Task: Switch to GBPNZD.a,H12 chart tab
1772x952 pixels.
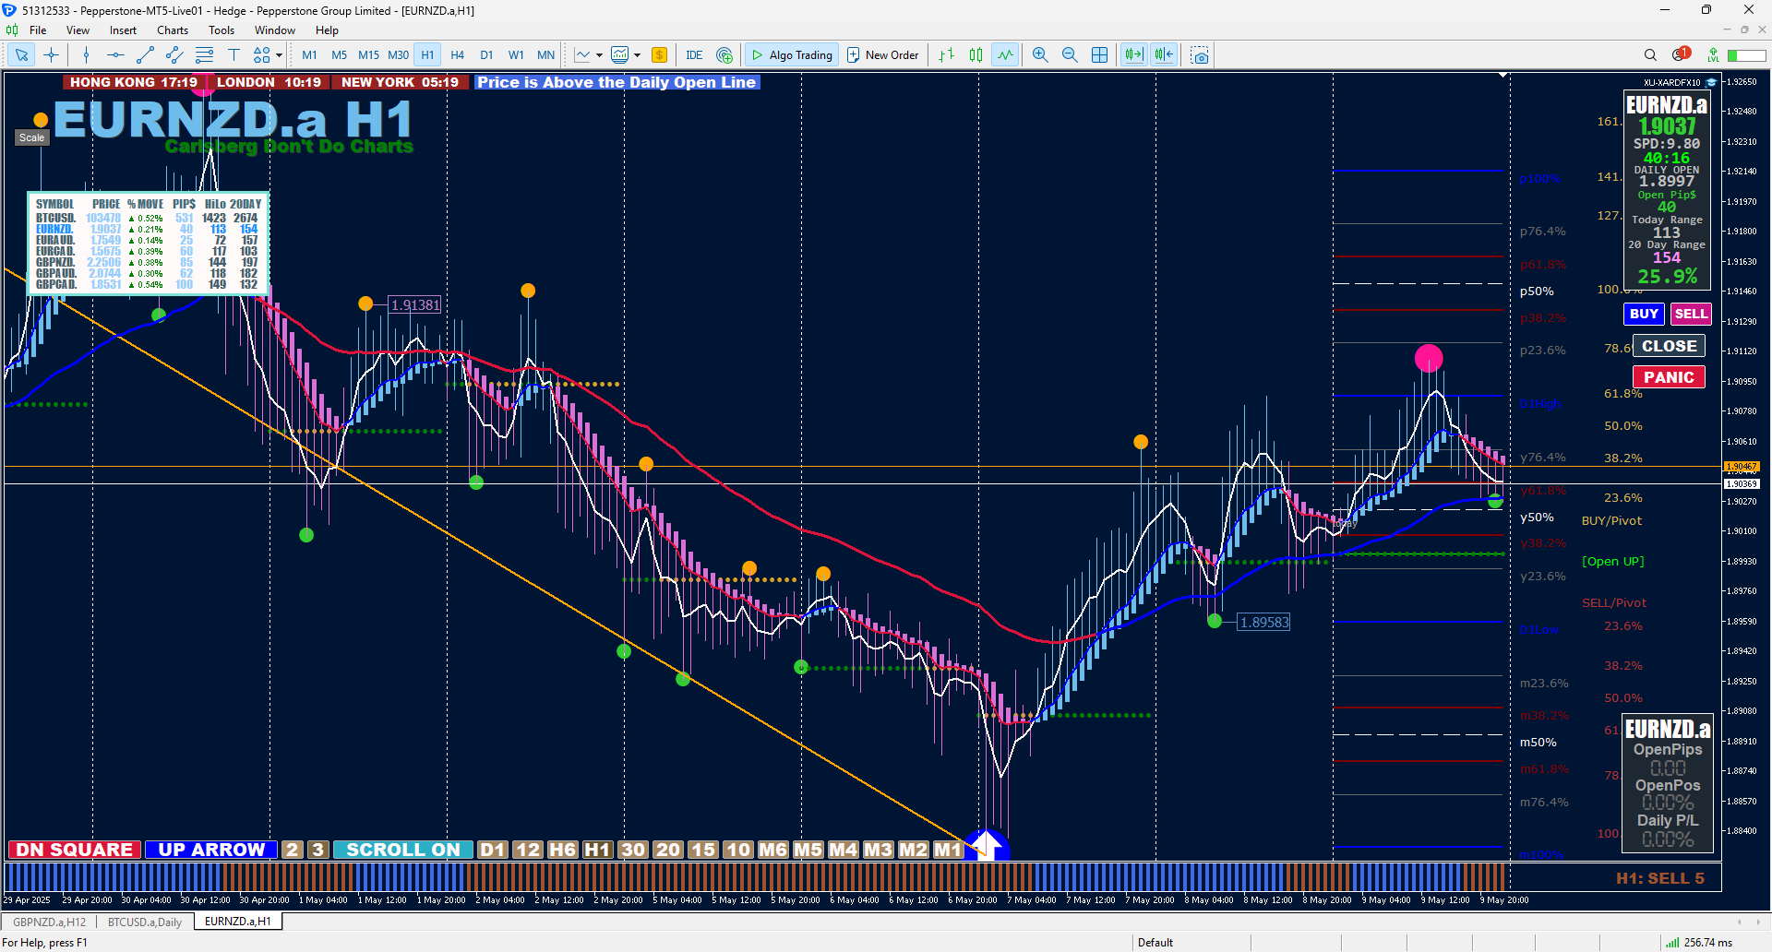Action: (49, 922)
